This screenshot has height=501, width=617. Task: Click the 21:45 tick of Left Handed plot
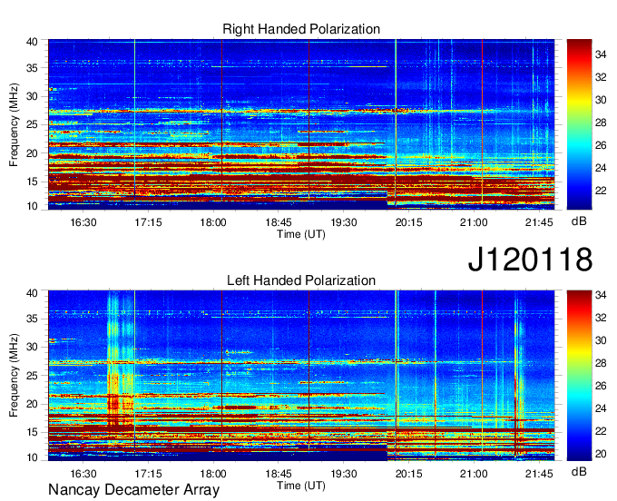tap(539, 474)
